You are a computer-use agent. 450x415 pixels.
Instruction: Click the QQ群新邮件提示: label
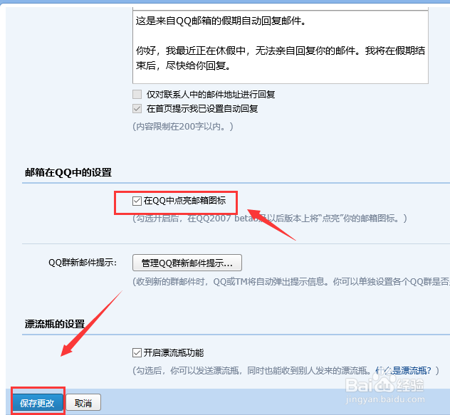83,263
